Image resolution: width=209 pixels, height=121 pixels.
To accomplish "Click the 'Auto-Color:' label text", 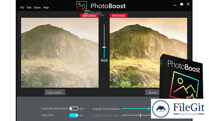I will (48, 115).
